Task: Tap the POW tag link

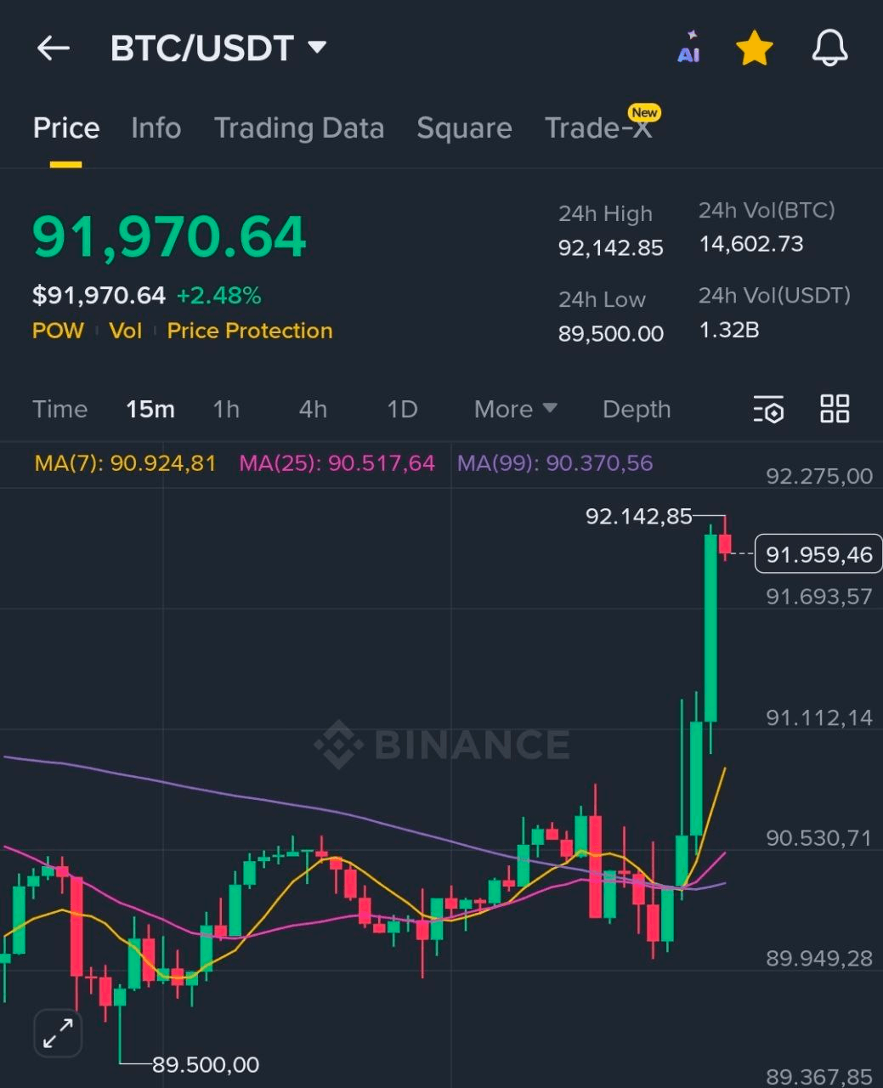Action: coord(58,331)
